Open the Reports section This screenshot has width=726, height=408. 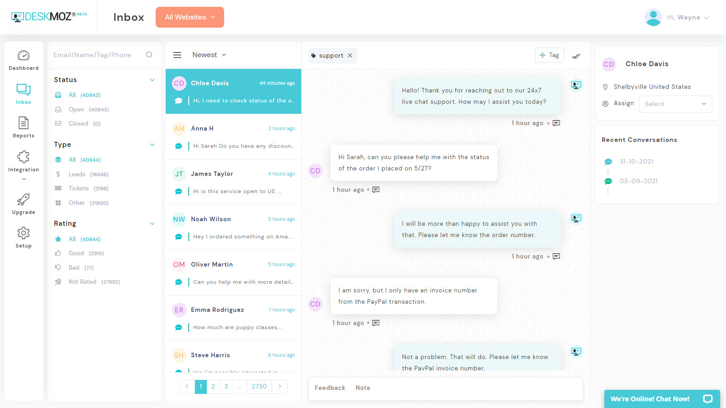(x=24, y=127)
